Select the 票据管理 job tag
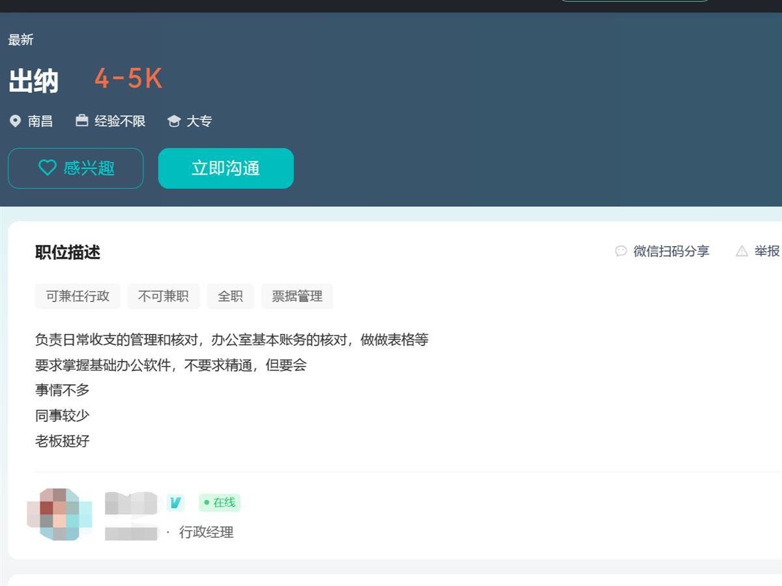The image size is (782, 586). 297,296
